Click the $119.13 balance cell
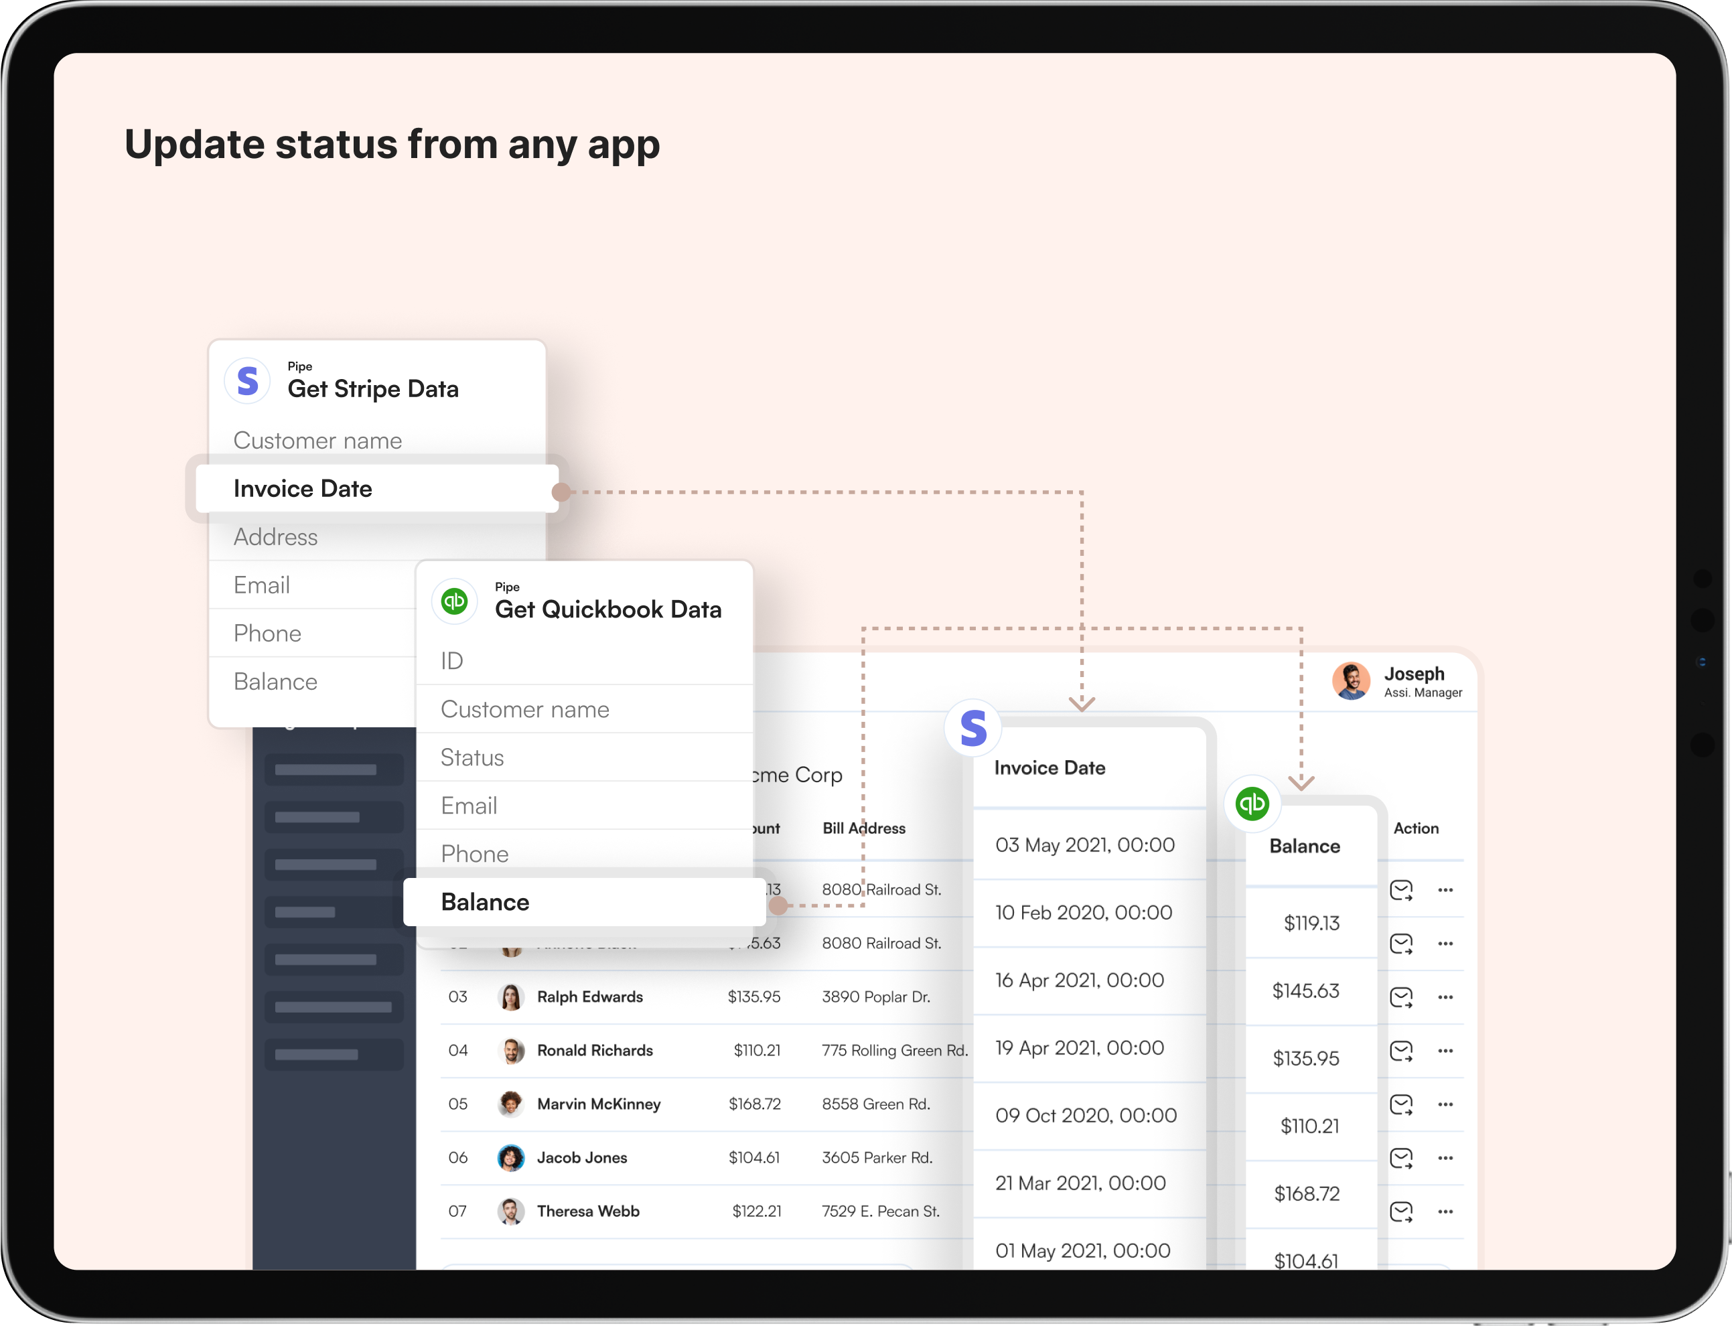The width and height of the screenshot is (1732, 1326). point(1312,924)
